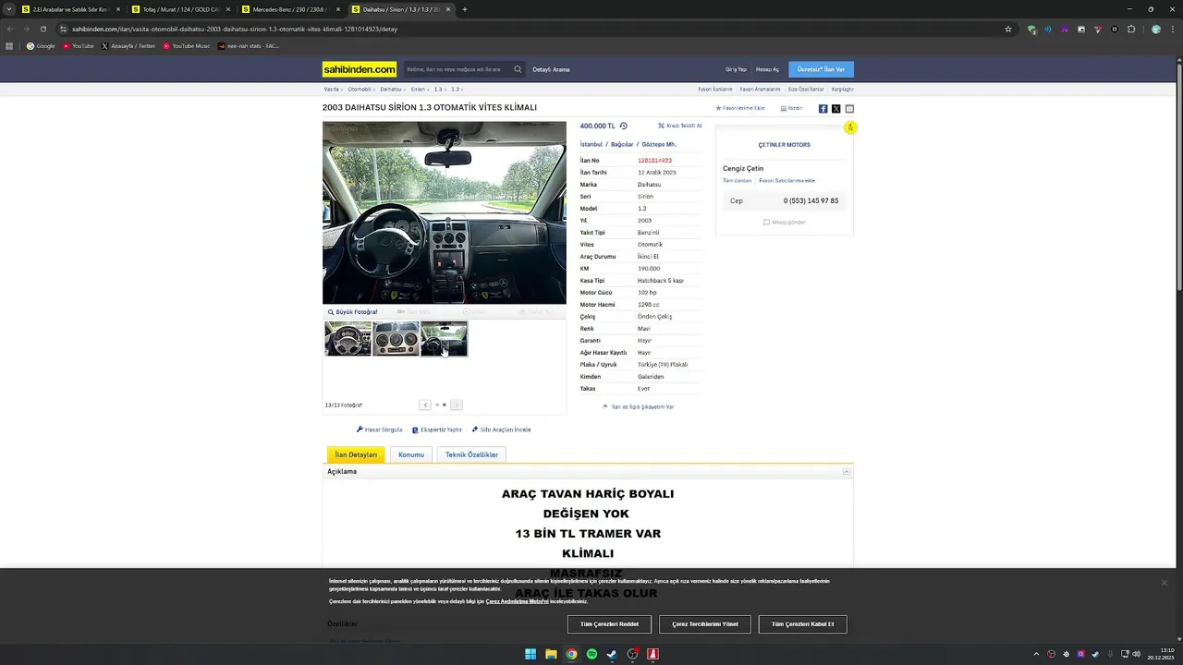This screenshot has width=1183, height=665.
Task: Click Bağcılar location link
Action: click(x=622, y=145)
